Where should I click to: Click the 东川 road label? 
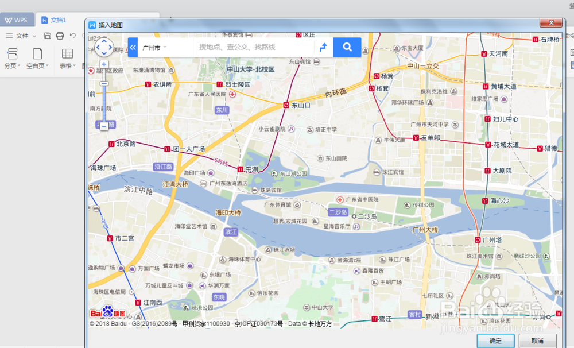coord(222,110)
